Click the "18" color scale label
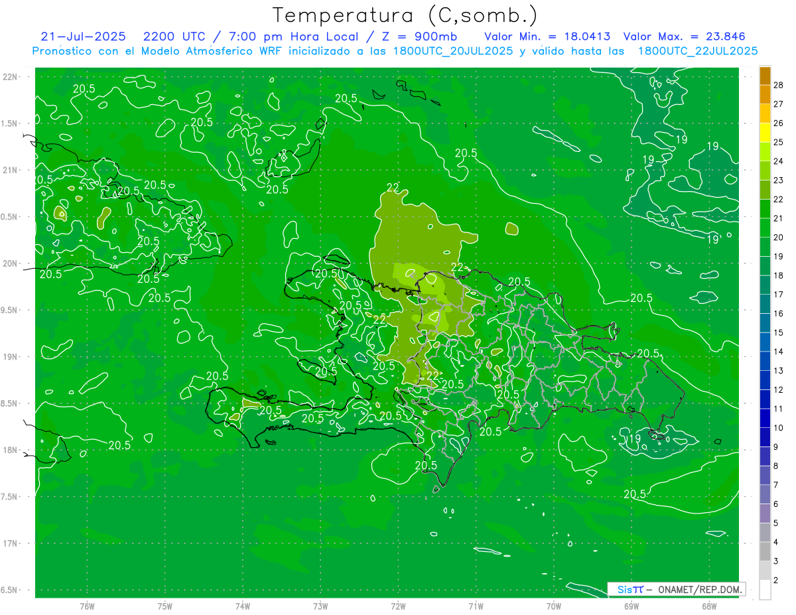 tap(778, 275)
